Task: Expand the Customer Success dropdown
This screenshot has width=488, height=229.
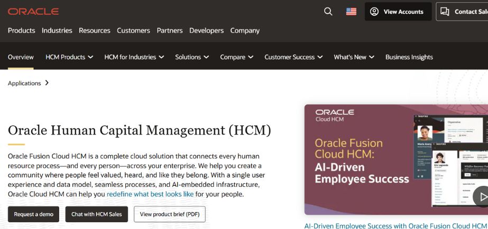Action: coord(293,57)
